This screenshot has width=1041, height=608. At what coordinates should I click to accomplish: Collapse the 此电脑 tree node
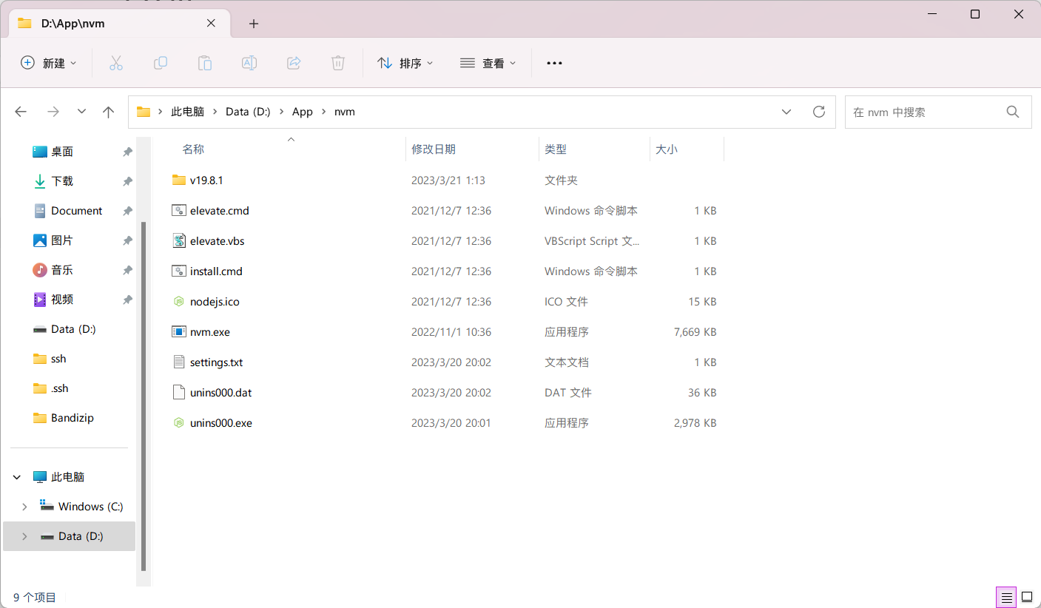(17, 477)
